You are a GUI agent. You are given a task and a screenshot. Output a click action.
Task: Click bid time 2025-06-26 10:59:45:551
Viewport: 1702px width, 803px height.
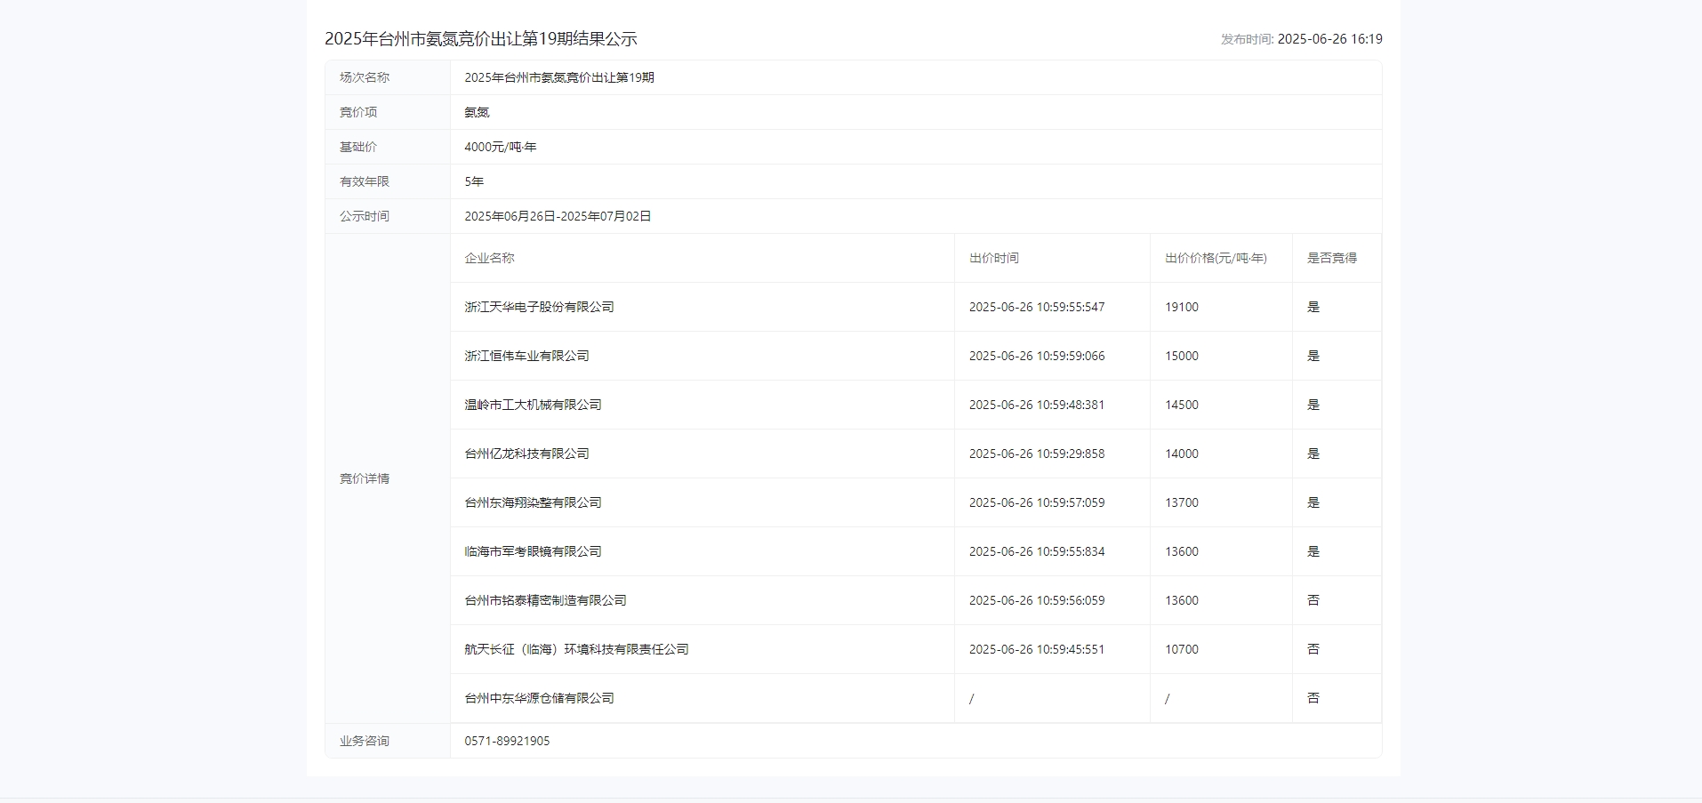[x=1037, y=649]
